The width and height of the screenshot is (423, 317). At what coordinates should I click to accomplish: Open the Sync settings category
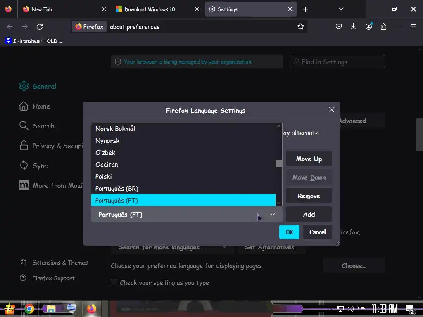point(33,166)
